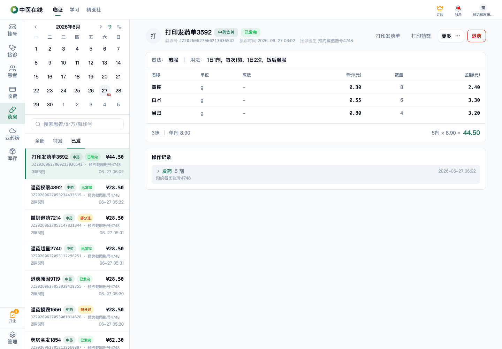This screenshot has width=502, height=349.
Task: Open the 云药房 cloud pharmacy icon
Action: pos(12,134)
